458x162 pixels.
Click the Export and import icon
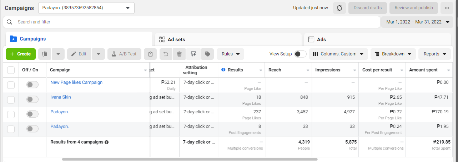click(193, 54)
